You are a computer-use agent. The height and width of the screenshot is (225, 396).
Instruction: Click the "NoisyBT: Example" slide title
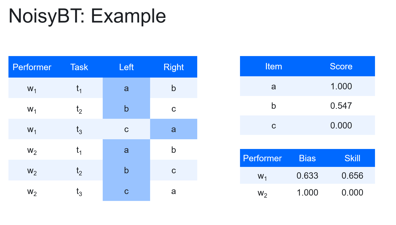coord(87,16)
